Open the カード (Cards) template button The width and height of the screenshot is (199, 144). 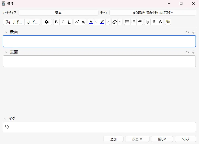[x=32, y=22]
